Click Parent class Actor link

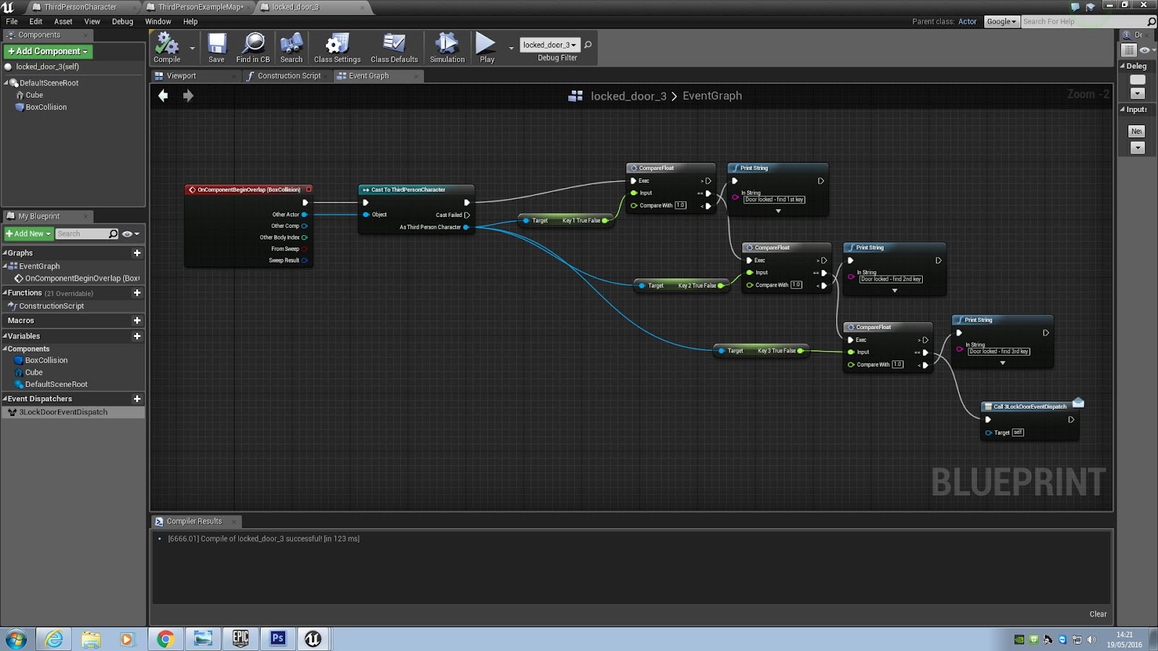[x=968, y=22]
